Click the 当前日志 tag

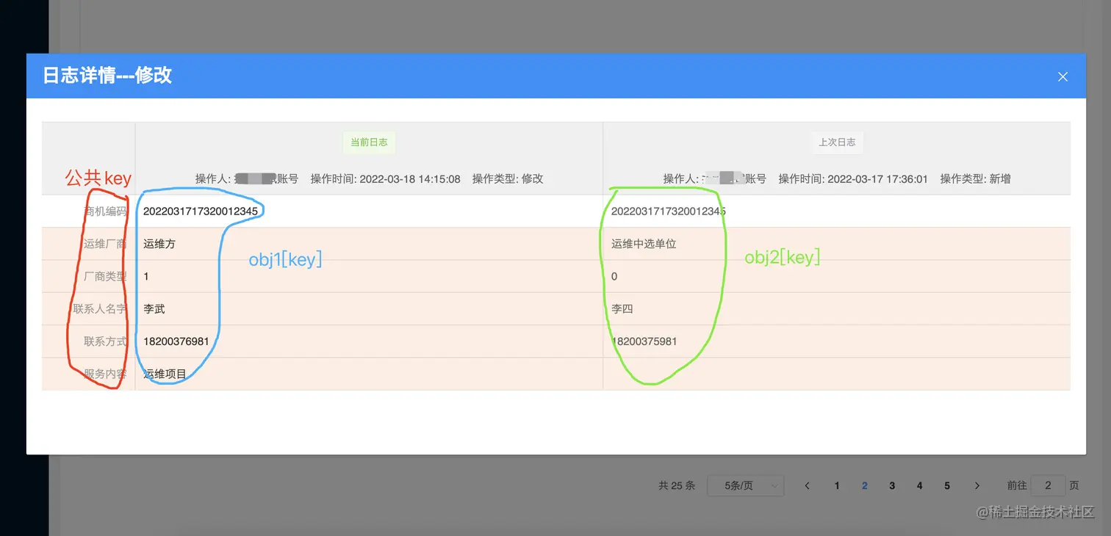point(369,142)
